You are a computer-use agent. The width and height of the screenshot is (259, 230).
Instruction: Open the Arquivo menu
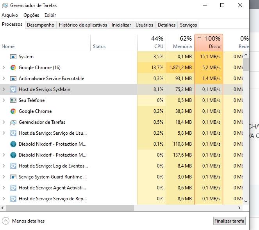pyautogui.click(x=10, y=15)
